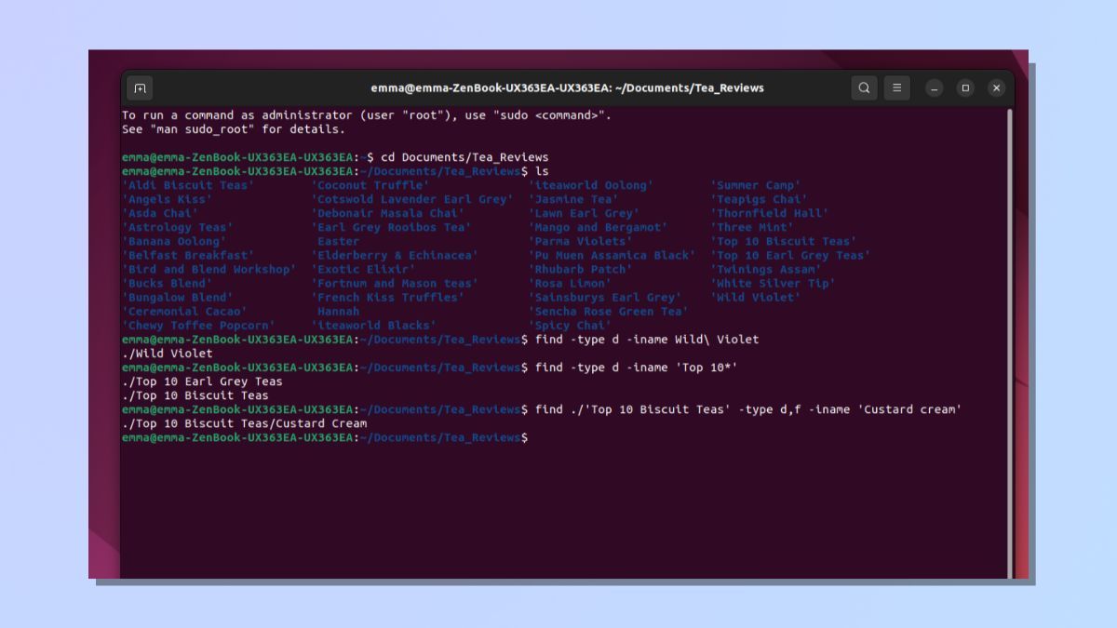Maximize the terminal window
This screenshot has height=628, width=1117.
pos(963,87)
